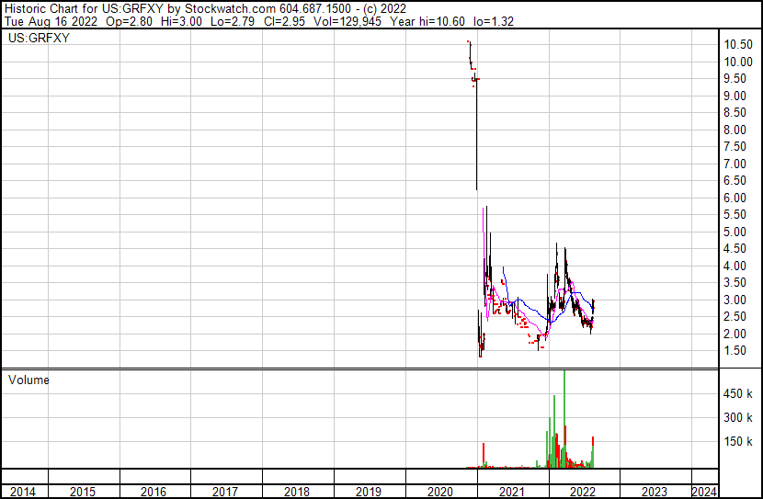This screenshot has height=499, width=763.
Task: Click the 2016 year label
Action: click(154, 492)
